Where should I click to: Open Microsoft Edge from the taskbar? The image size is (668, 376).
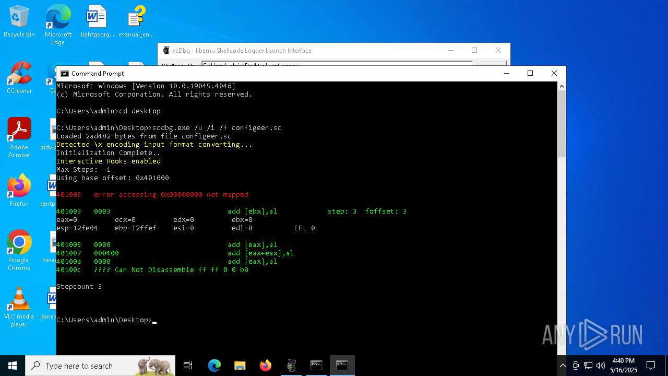click(x=214, y=366)
